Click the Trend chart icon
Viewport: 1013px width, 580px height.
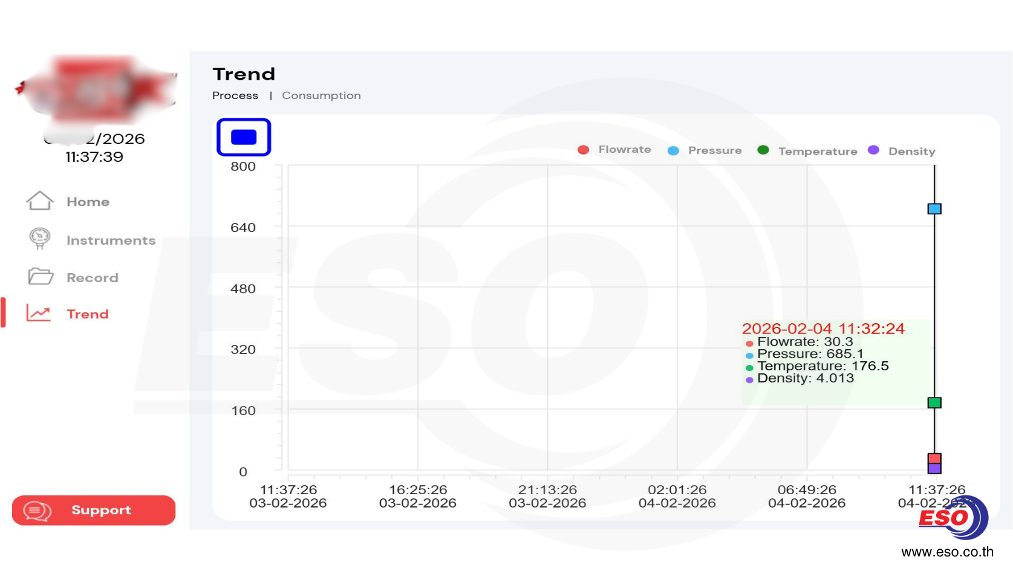tap(39, 313)
